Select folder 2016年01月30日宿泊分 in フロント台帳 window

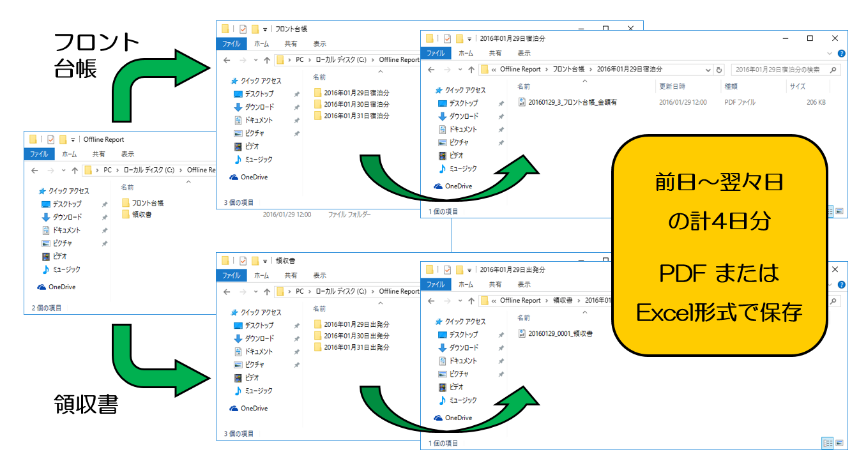[351, 104]
